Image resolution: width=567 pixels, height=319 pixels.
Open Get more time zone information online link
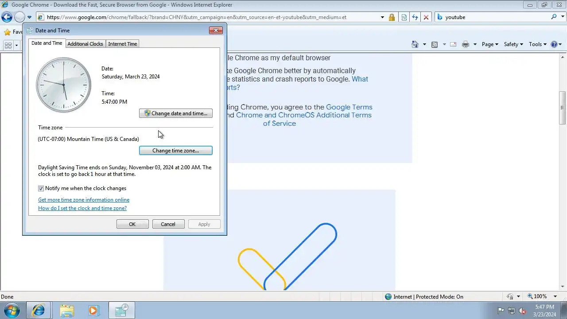pos(84,200)
